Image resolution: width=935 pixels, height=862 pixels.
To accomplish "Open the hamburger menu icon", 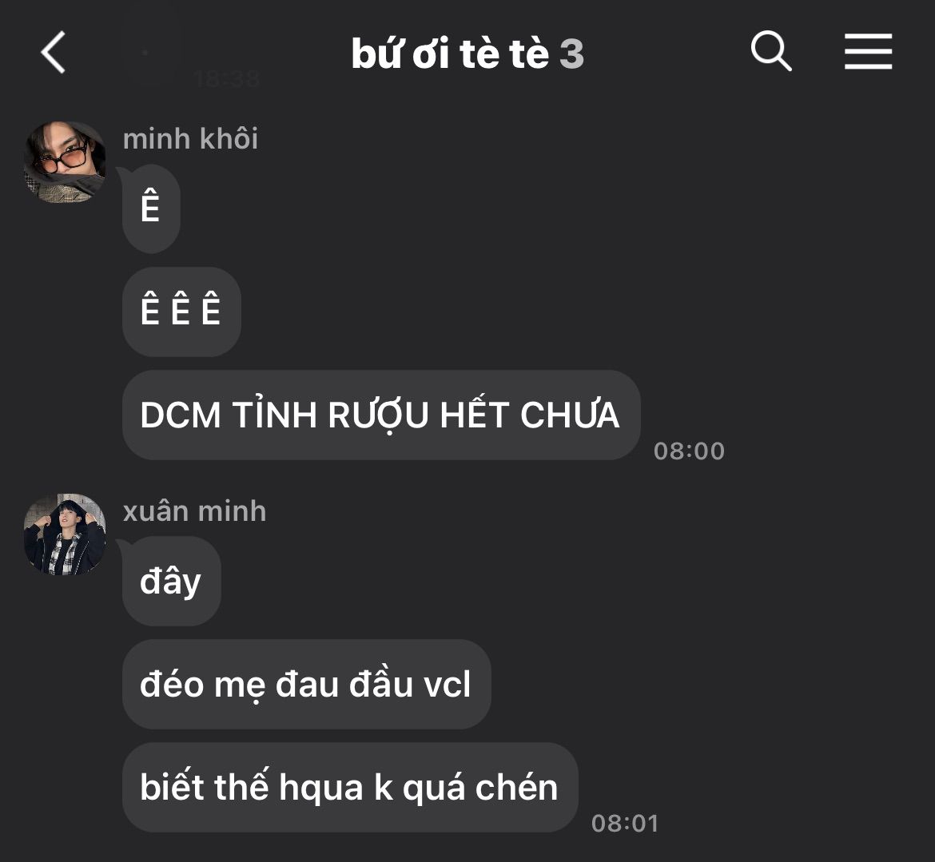I will pos(868,51).
